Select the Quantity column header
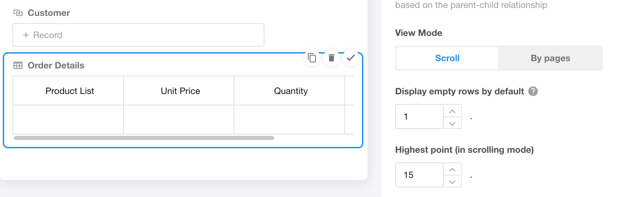Viewport: 618px width, 197px height. [x=291, y=91]
